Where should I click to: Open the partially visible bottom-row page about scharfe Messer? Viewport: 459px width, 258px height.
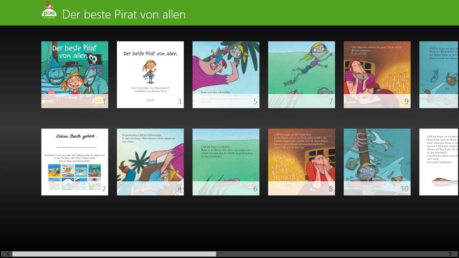point(439,162)
